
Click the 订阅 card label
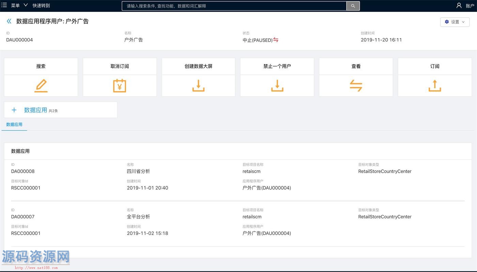(x=435, y=66)
